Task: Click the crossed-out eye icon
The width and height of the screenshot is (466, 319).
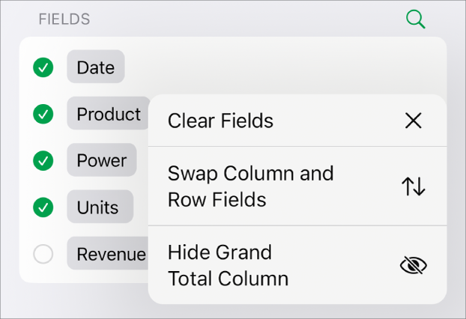Action: click(x=413, y=265)
